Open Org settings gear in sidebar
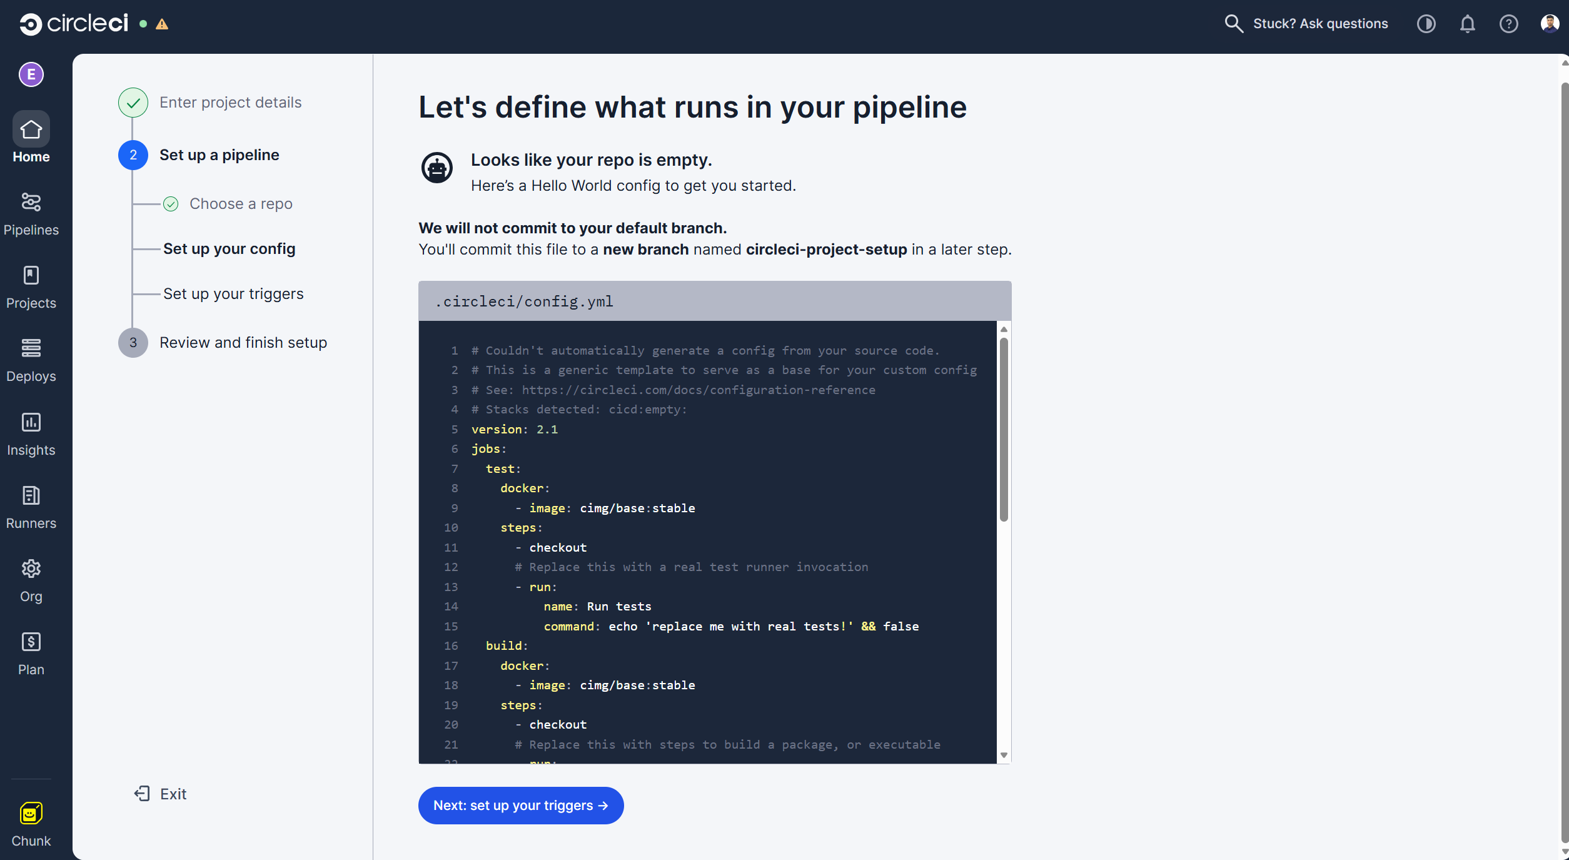This screenshot has height=860, width=1569. point(31,581)
